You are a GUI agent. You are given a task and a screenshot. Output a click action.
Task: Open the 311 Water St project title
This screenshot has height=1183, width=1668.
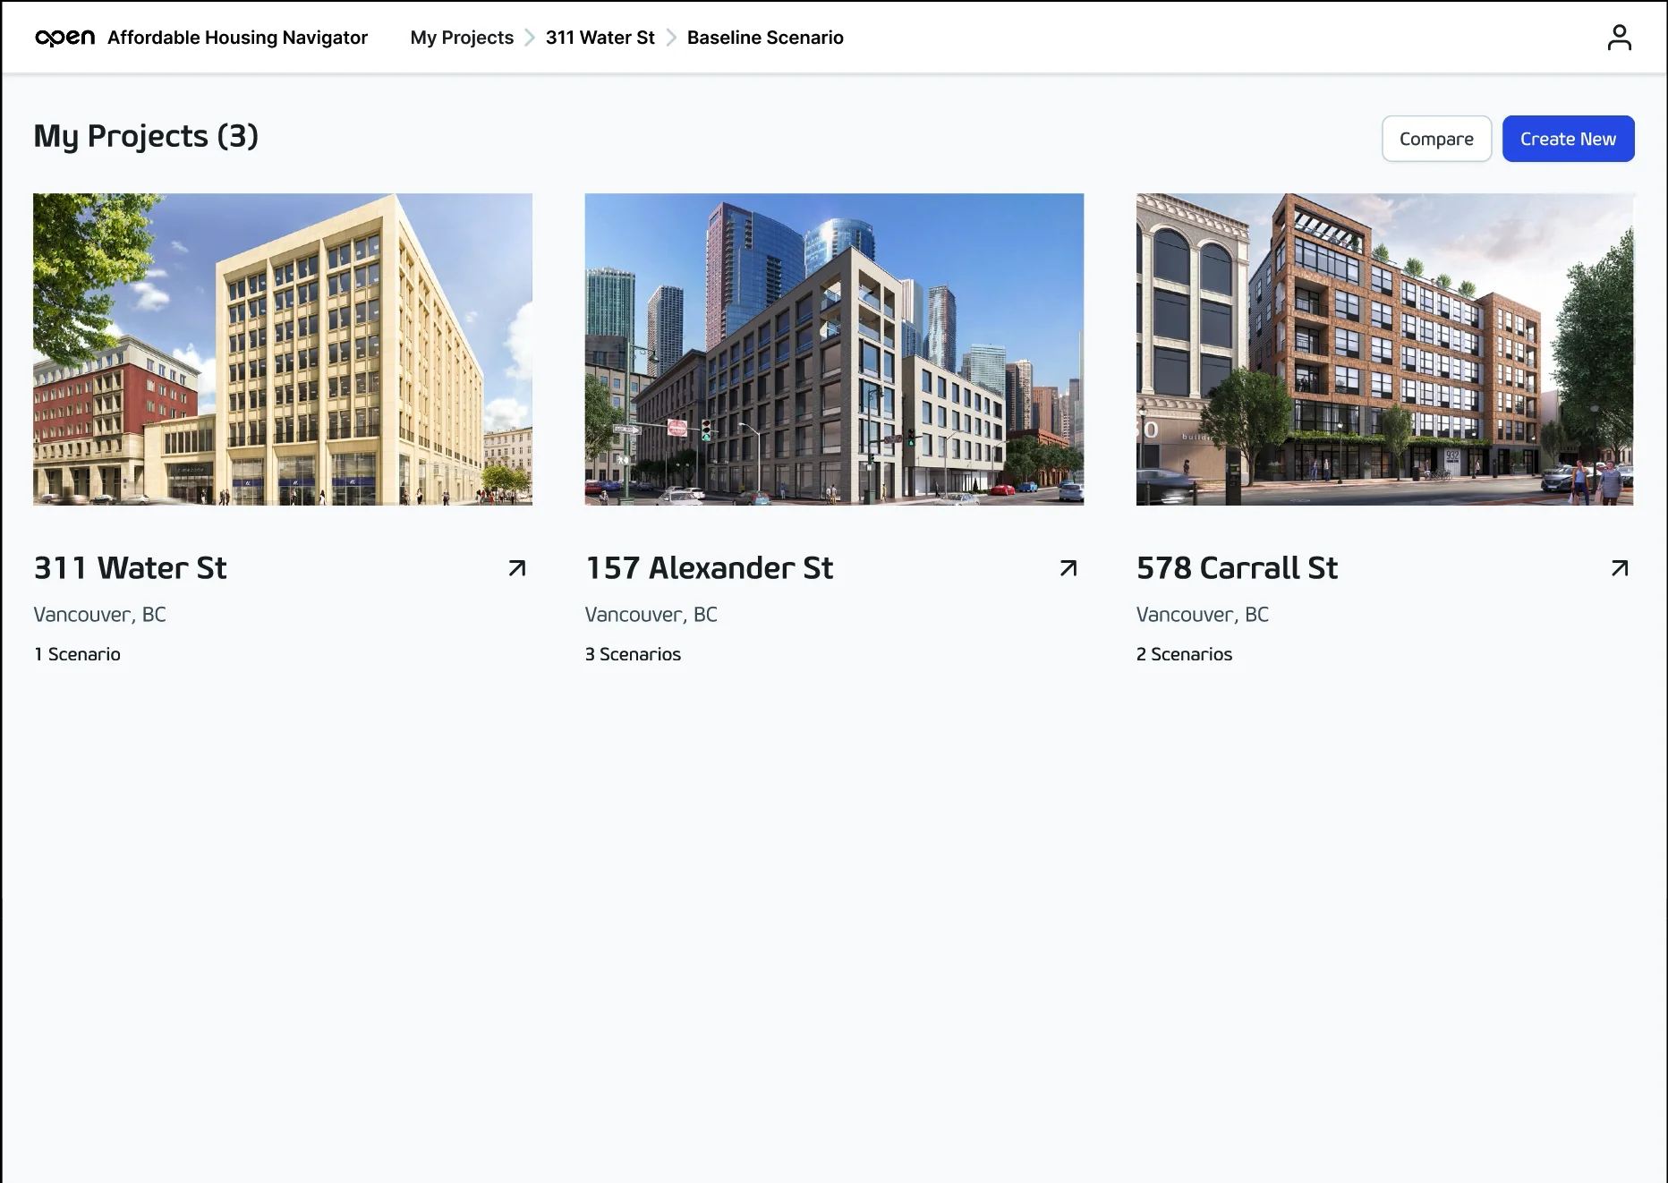tap(130, 567)
